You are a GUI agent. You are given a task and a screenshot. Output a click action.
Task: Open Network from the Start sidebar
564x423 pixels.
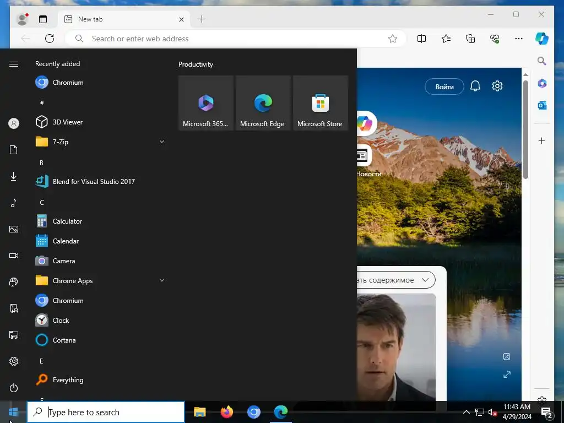pyautogui.click(x=14, y=282)
